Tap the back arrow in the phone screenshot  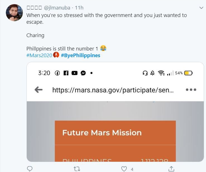click(38, 90)
